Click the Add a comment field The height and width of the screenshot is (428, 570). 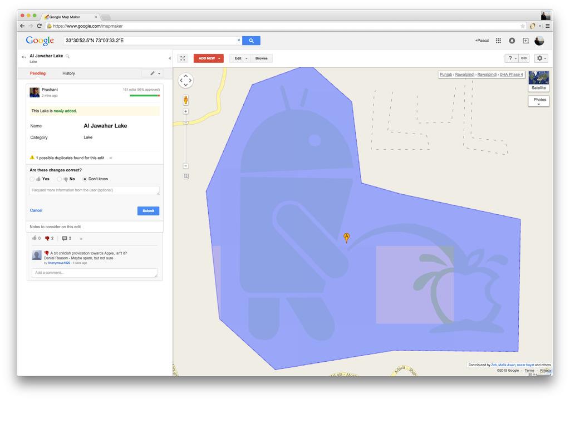(x=95, y=273)
